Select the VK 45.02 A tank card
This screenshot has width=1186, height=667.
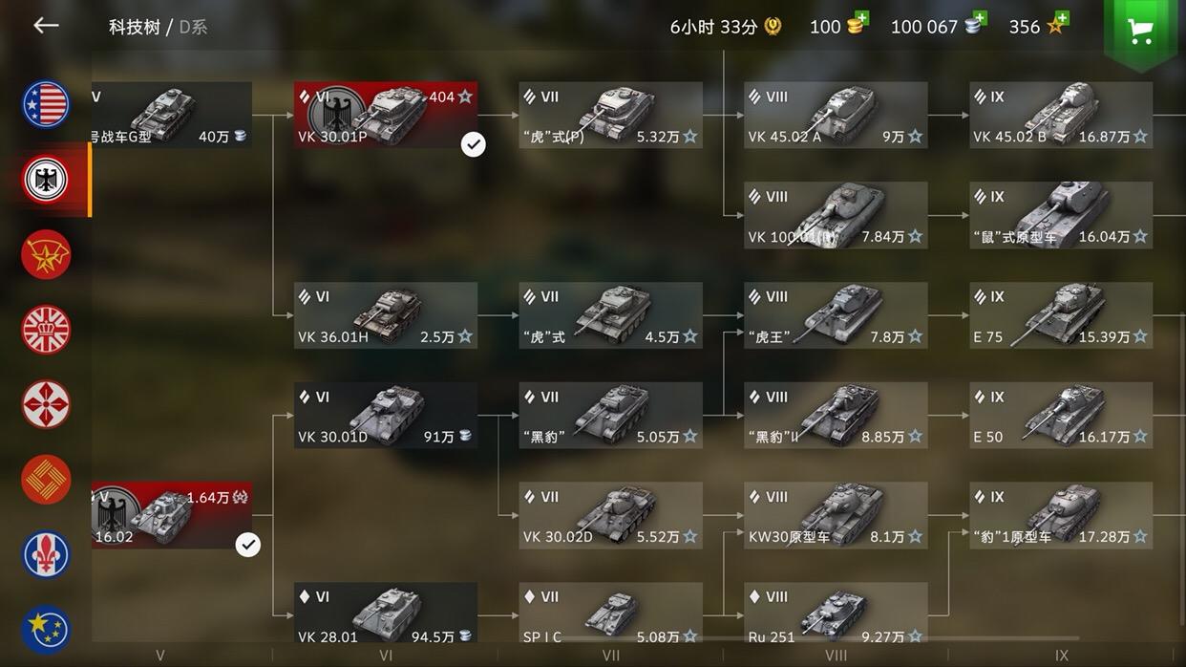[x=836, y=115]
